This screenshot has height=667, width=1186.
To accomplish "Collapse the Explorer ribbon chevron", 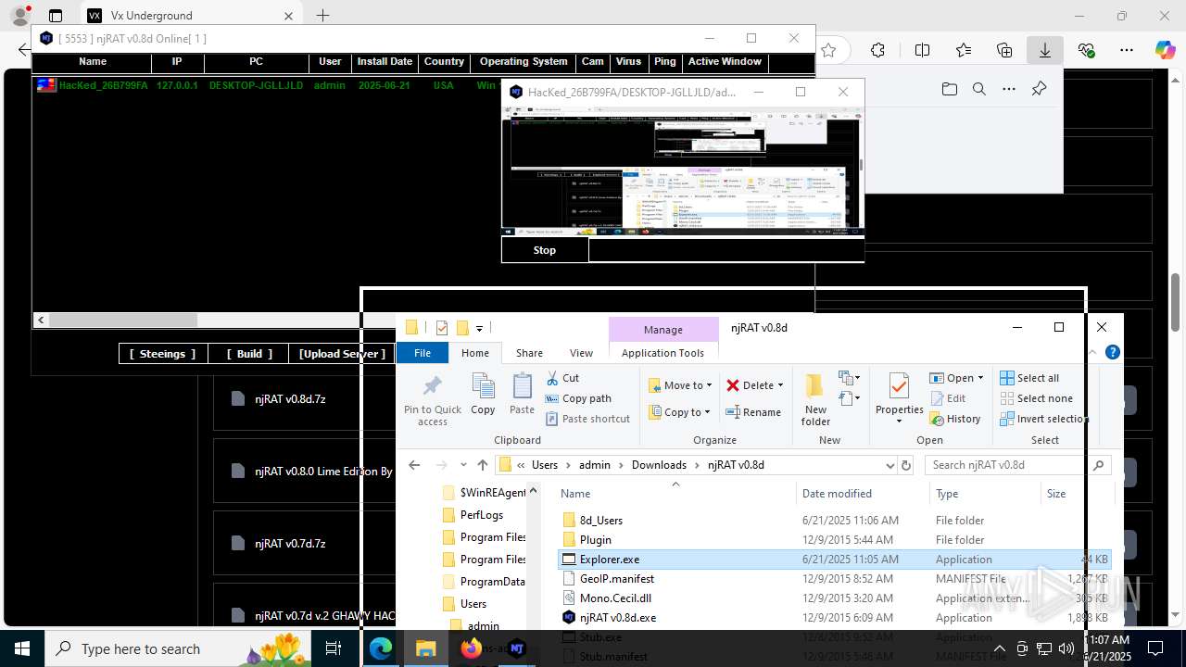I will 1092,352.
